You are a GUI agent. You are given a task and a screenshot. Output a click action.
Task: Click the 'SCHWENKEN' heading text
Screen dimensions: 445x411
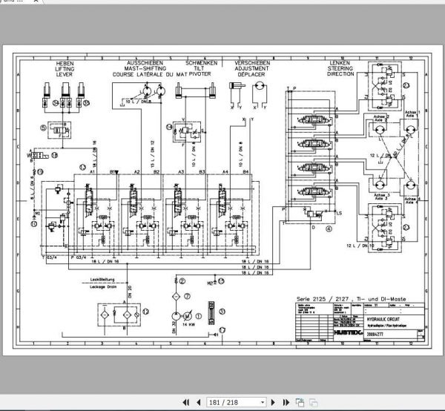(201, 63)
